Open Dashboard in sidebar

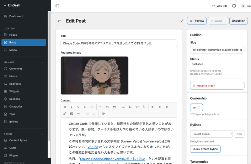pyautogui.click(x=24, y=16)
